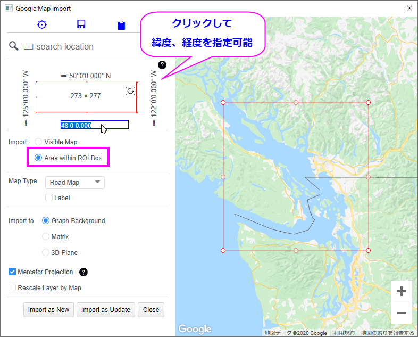Click the top-left ROI handle on map
This screenshot has width=418, height=337.
(x=223, y=102)
